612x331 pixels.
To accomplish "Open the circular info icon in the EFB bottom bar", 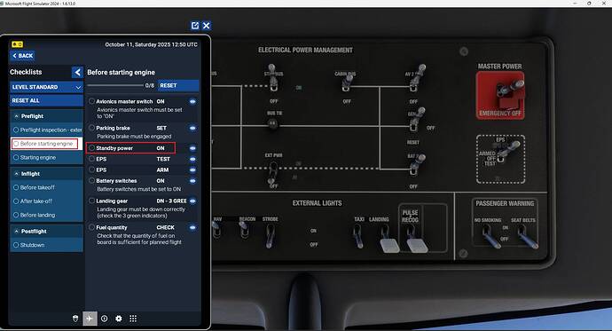I will 104,319.
